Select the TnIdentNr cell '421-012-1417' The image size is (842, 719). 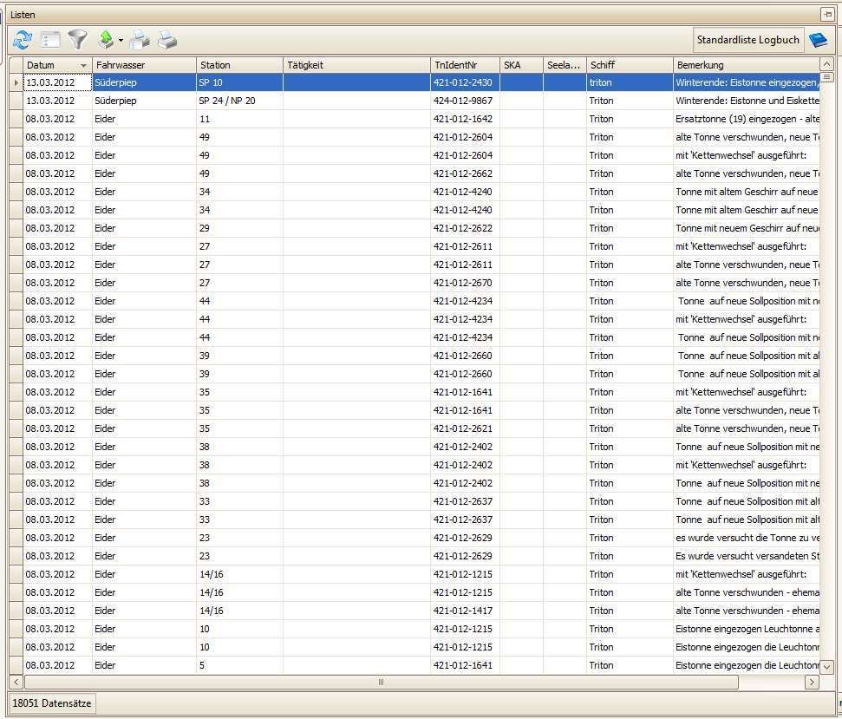coord(463,611)
